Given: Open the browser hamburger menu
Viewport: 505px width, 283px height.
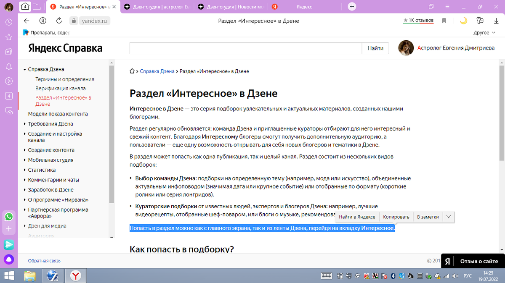Looking at the screenshot, I should pyautogui.click(x=447, y=6).
